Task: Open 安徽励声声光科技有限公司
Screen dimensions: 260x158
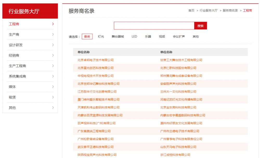Action: (x=178, y=84)
